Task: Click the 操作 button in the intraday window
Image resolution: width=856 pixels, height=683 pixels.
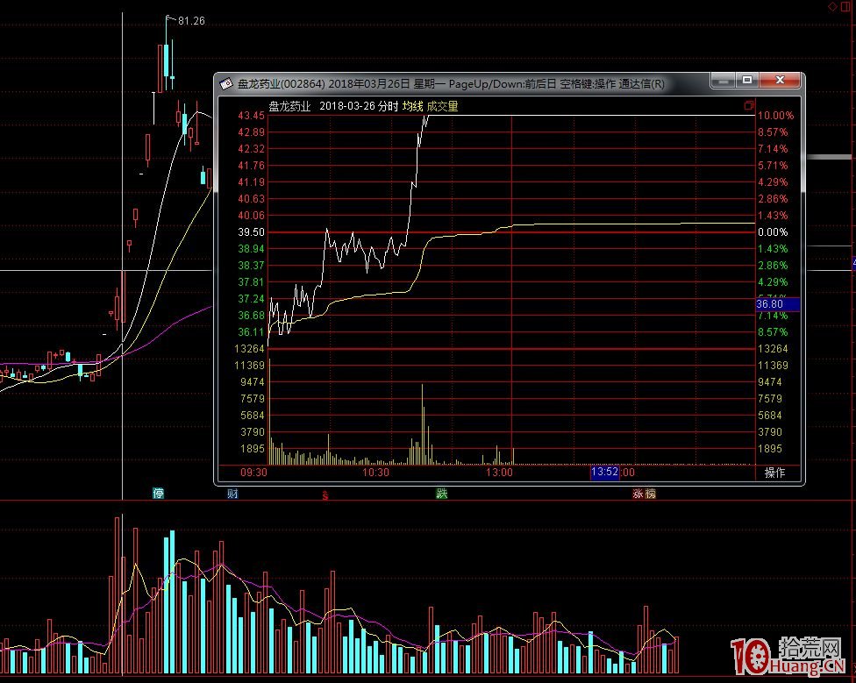Action: coord(774,473)
